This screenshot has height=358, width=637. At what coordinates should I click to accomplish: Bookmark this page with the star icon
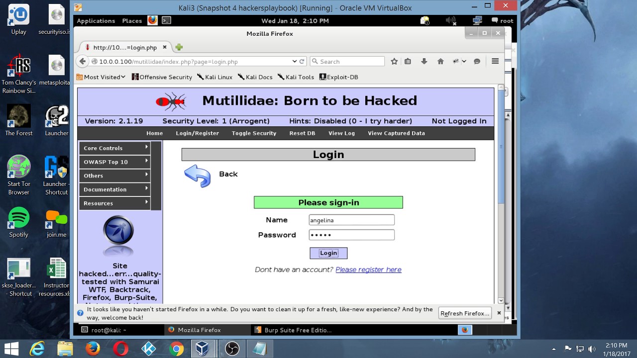(394, 61)
